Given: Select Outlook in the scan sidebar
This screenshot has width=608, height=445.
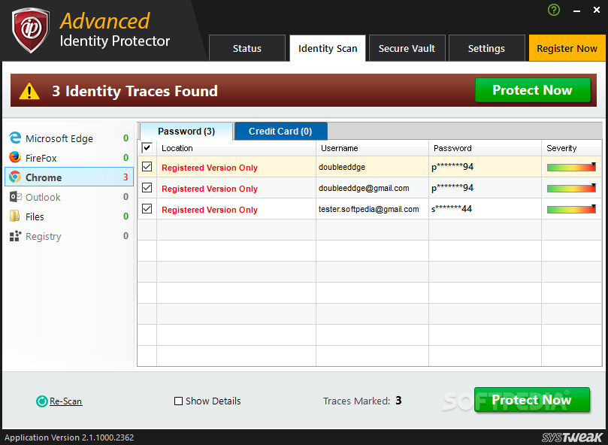Looking at the screenshot, I should coord(45,197).
